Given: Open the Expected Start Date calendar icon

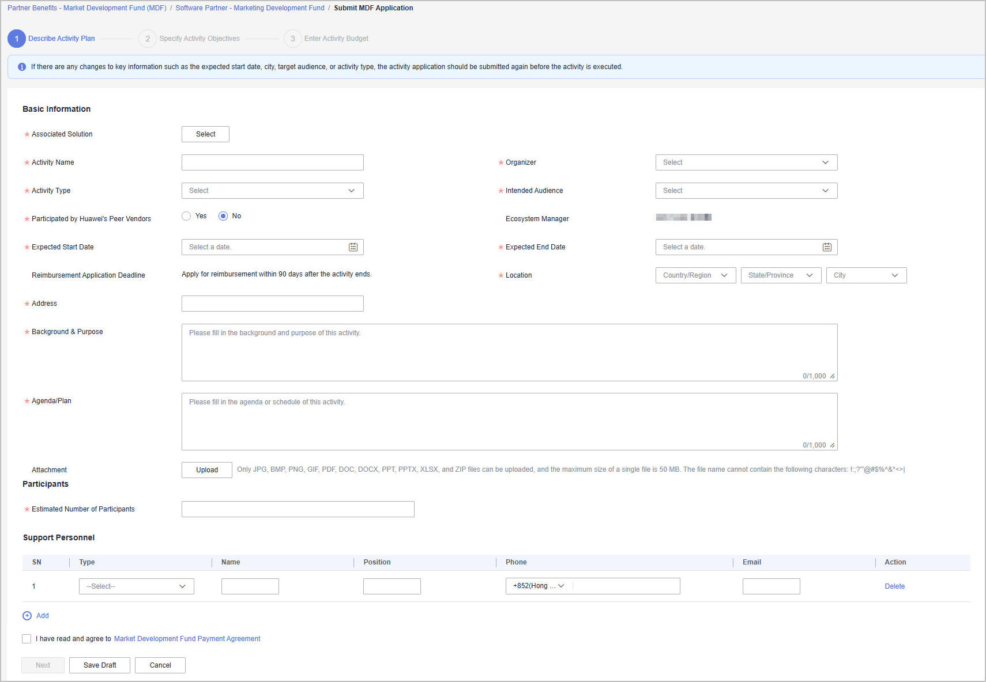Looking at the screenshot, I should click(353, 247).
